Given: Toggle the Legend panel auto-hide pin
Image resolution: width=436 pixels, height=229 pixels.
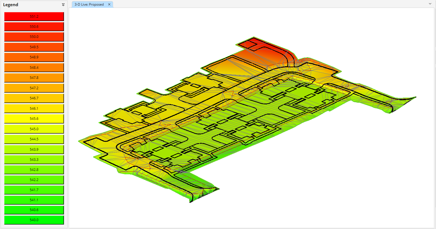Looking at the screenshot, I should 63,4.
